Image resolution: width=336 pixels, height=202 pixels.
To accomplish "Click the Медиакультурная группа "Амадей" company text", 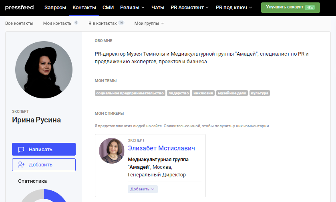I will pos(158,163).
